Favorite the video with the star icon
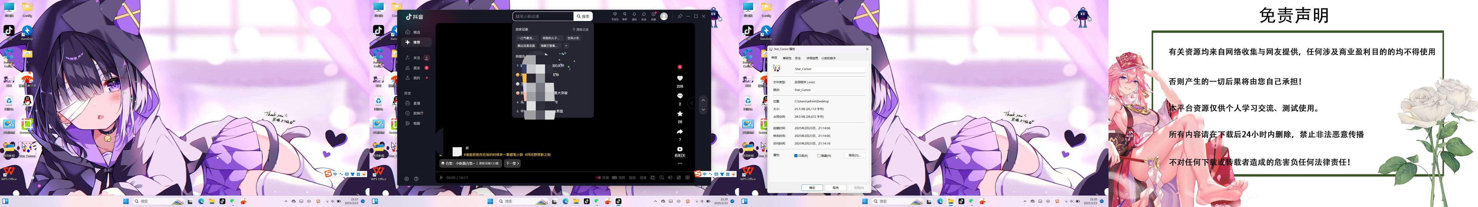Screen dimensions: 1478x207 coord(680,114)
